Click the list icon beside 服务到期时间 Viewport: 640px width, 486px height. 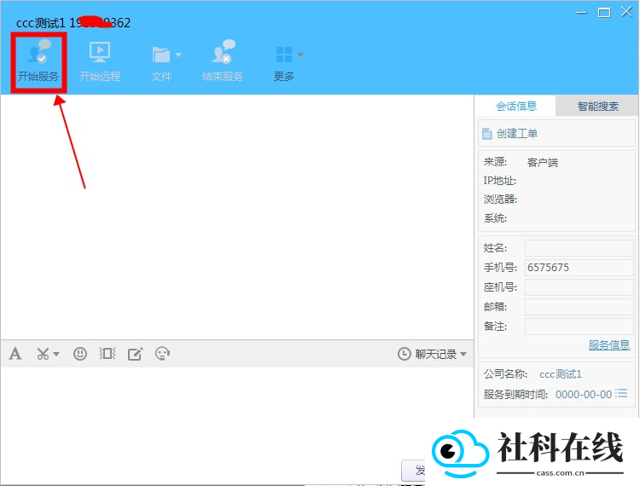click(621, 393)
